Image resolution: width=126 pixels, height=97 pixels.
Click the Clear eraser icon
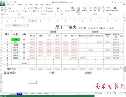click(103, 12)
